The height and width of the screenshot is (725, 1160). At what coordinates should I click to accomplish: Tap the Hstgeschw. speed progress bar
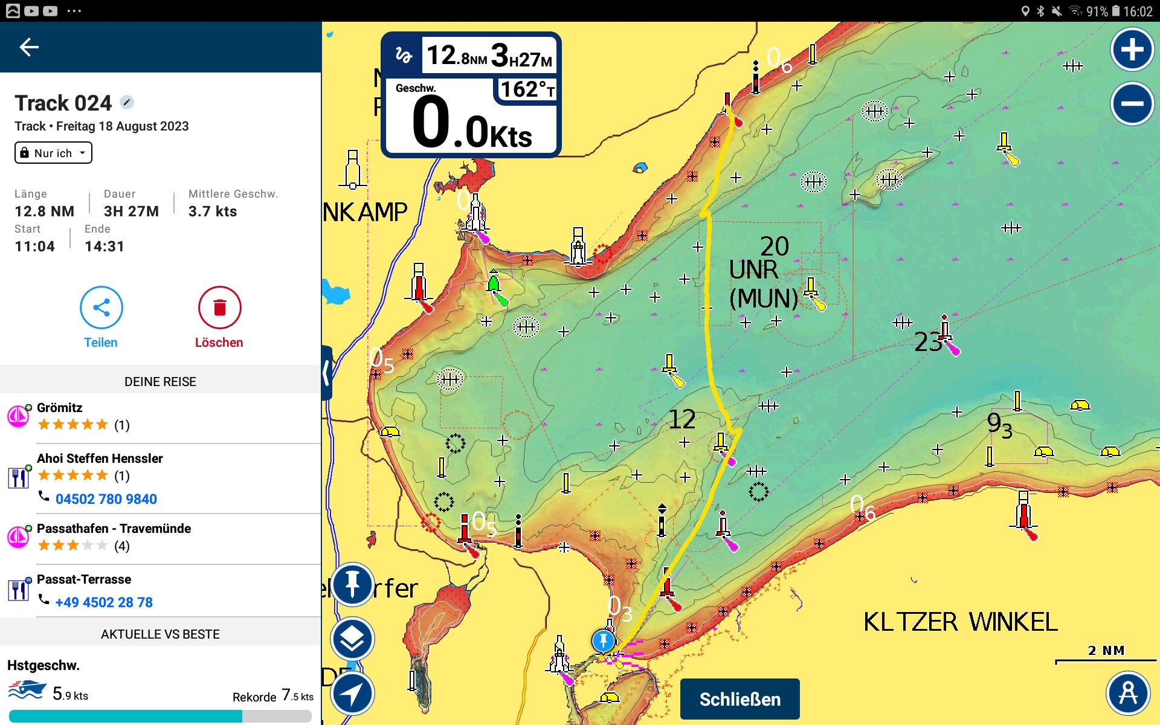[x=160, y=716]
